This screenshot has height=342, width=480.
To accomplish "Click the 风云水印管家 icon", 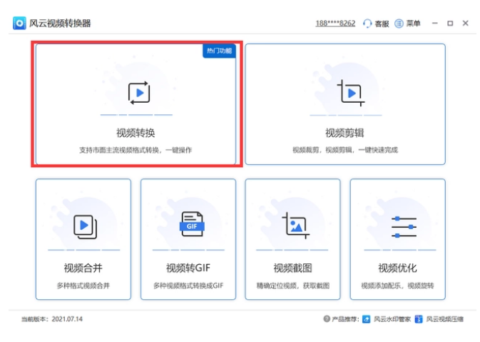I will (x=367, y=319).
